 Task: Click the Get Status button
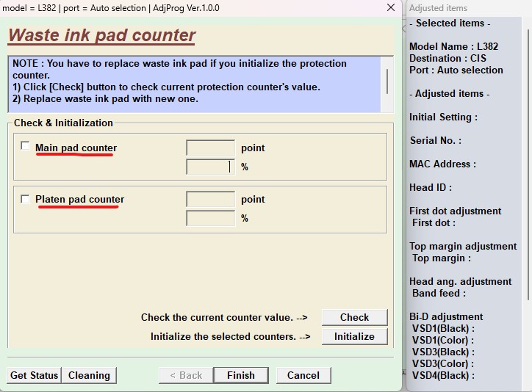click(x=34, y=375)
